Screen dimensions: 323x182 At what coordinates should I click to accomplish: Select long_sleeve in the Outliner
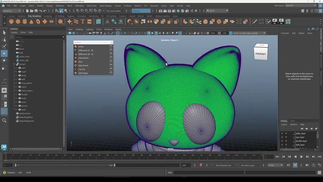pyautogui.click(x=26, y=83)
